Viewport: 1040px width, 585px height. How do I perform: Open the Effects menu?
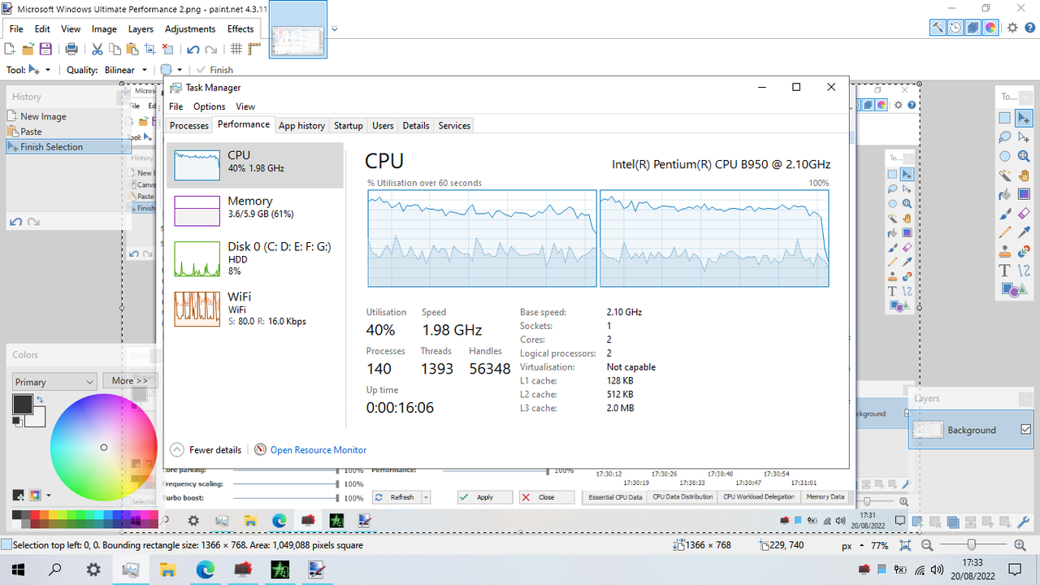click(x=240, y=28)
